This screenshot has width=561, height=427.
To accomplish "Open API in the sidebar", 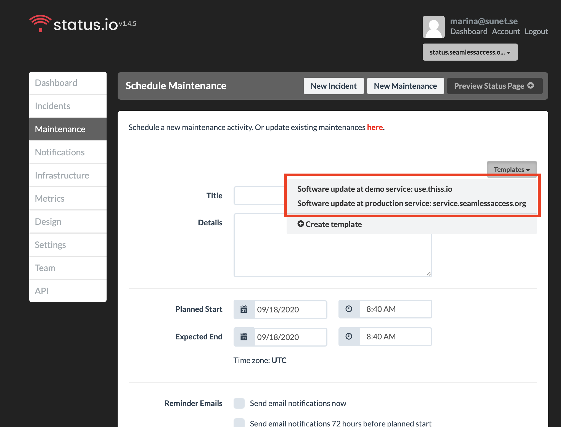I will point(68,291).
